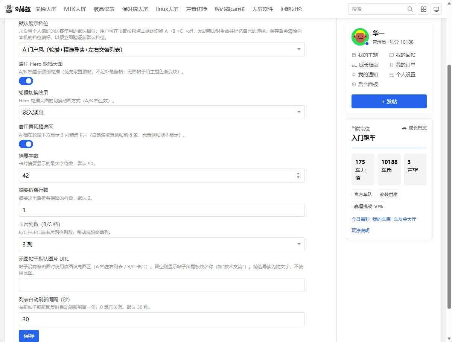Open the 大屏软件 menu item
The image size is (452, 342).
263,9
